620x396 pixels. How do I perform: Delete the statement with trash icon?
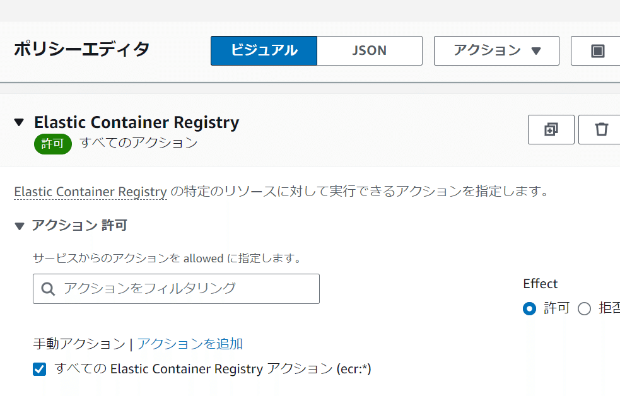click(601, 130)
